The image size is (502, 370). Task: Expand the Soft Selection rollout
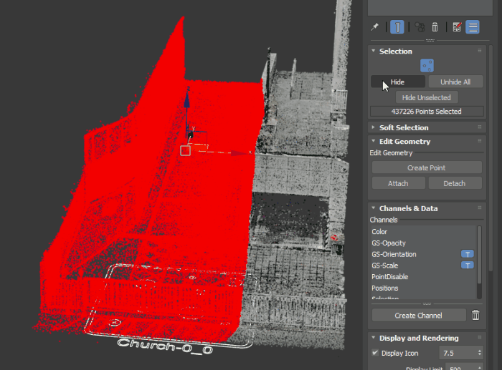(374, 127)
